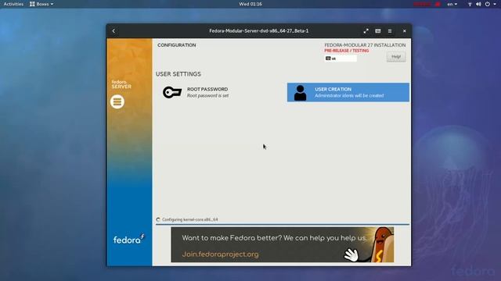The height and width of the screenshot is (281, 501).
Task: Open the en input language dropdown
Action: [452, 4]
